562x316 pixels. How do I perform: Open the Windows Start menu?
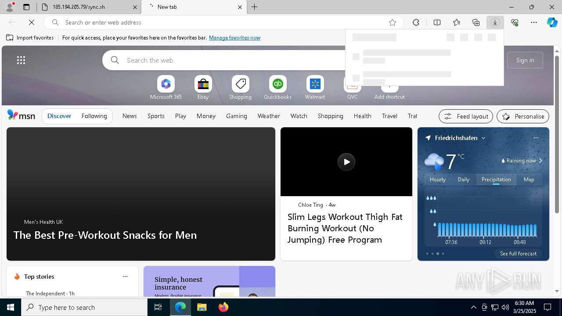point(11,307)
